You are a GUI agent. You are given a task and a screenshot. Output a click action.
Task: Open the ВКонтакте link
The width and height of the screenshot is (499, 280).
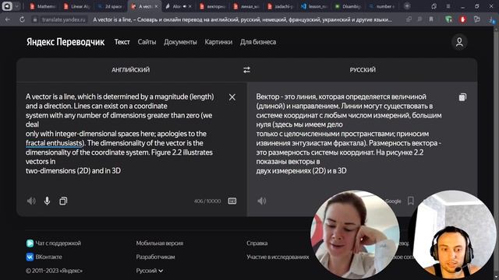coord(48,257)
